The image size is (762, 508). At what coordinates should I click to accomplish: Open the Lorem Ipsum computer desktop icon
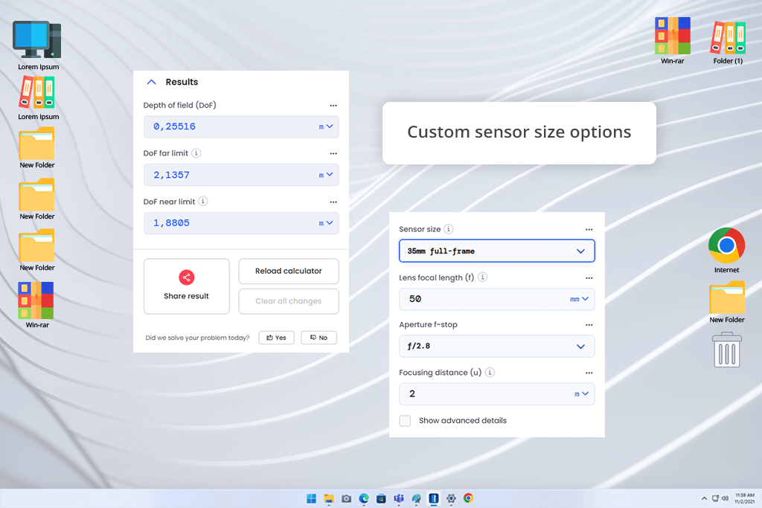click(38, 45)
